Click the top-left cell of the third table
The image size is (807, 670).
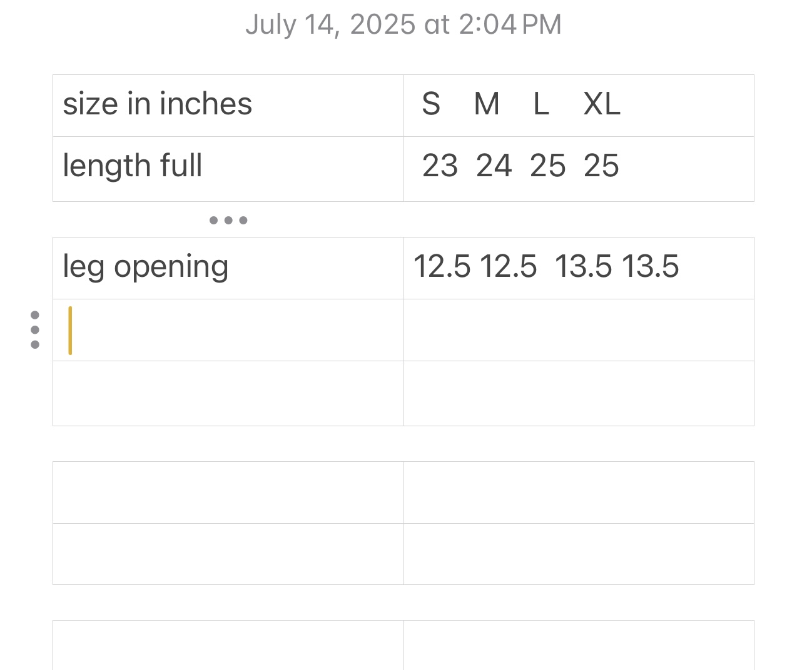(x=228, y=492)
